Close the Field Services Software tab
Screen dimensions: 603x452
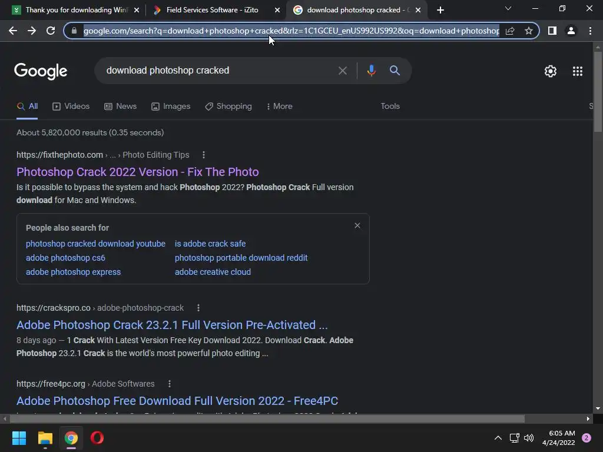click(x=277, y=11)
